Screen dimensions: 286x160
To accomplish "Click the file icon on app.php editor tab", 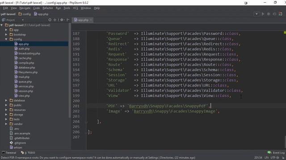I will pos(76,20).
